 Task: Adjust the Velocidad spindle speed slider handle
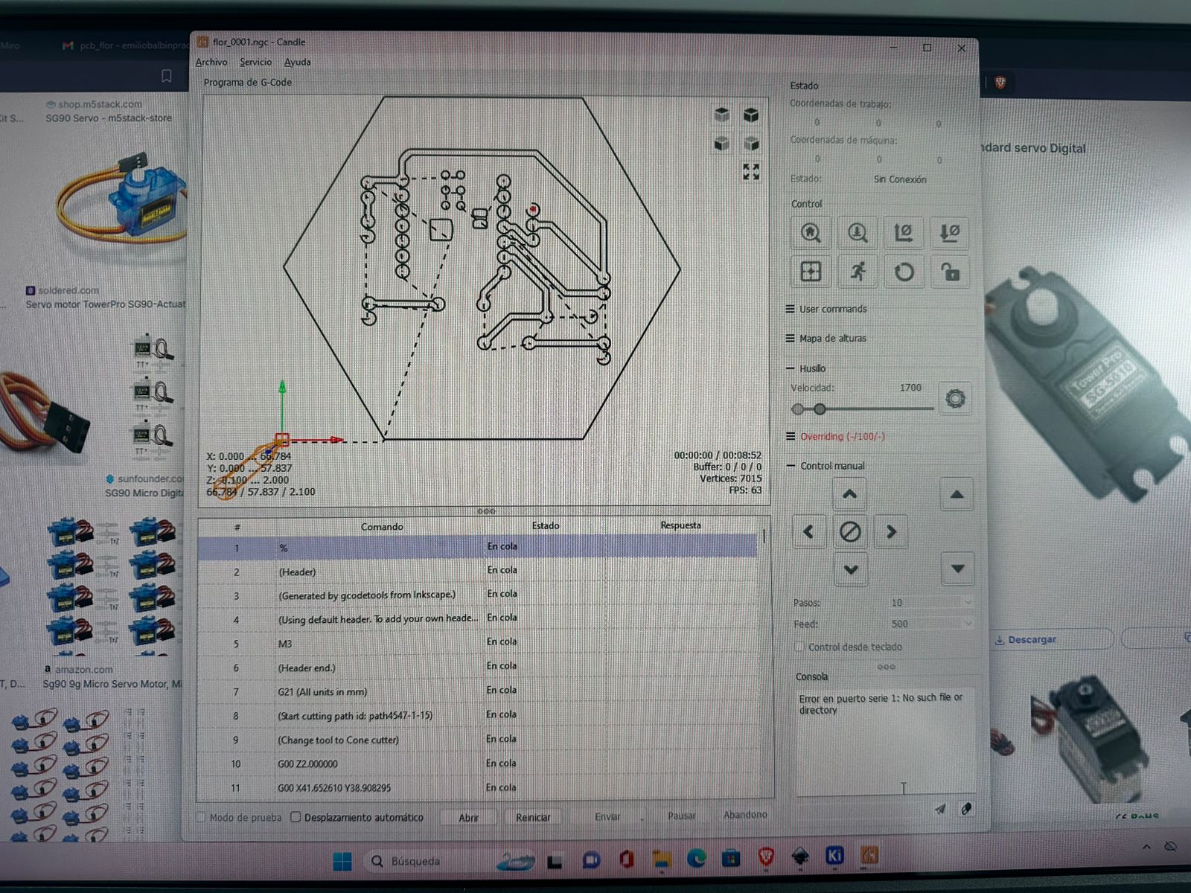(820, 409)
